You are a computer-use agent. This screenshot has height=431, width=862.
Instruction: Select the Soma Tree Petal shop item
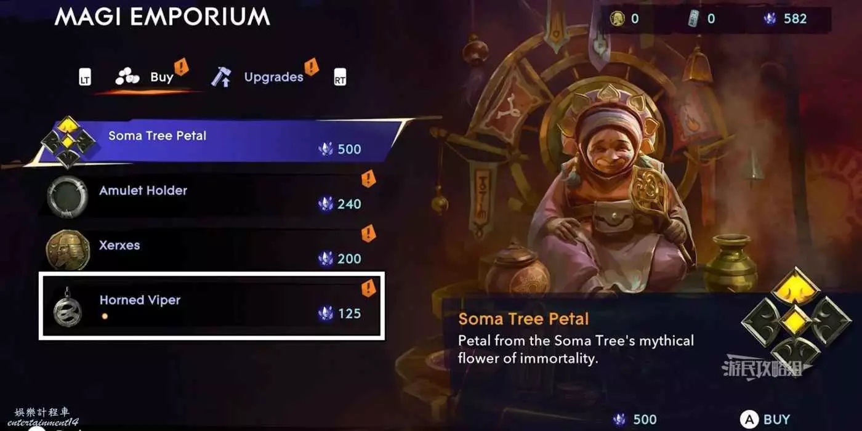click(216, 142)
